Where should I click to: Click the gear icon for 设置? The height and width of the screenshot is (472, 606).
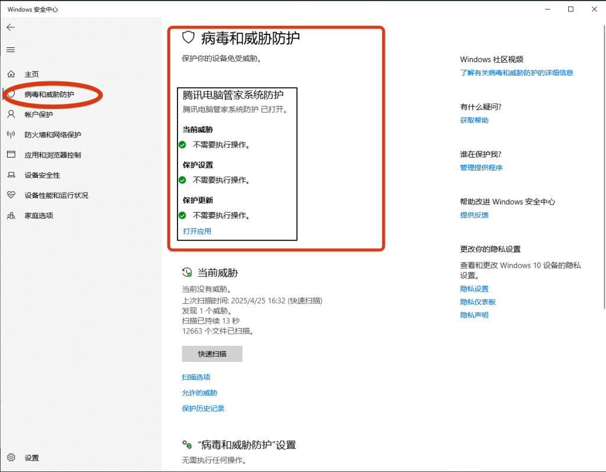point(11,457)
